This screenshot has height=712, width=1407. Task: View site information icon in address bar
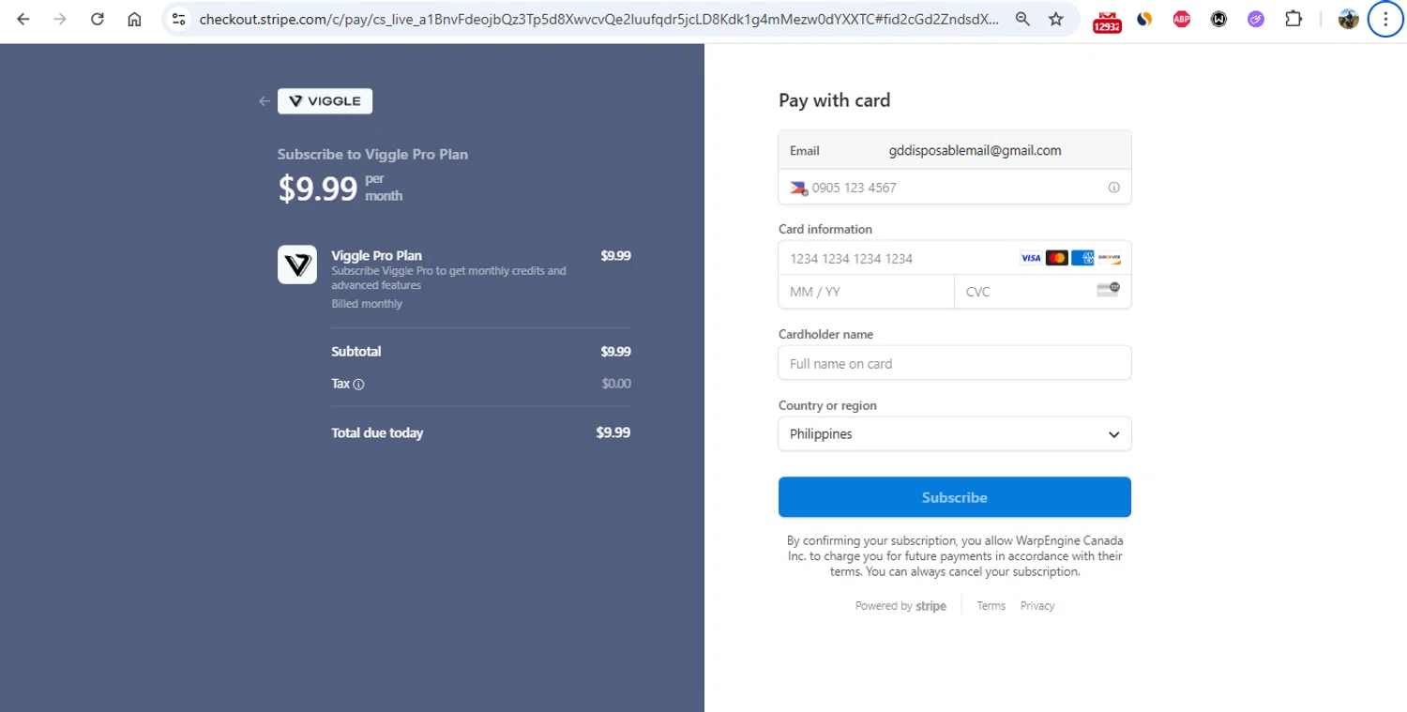[179, 19]
